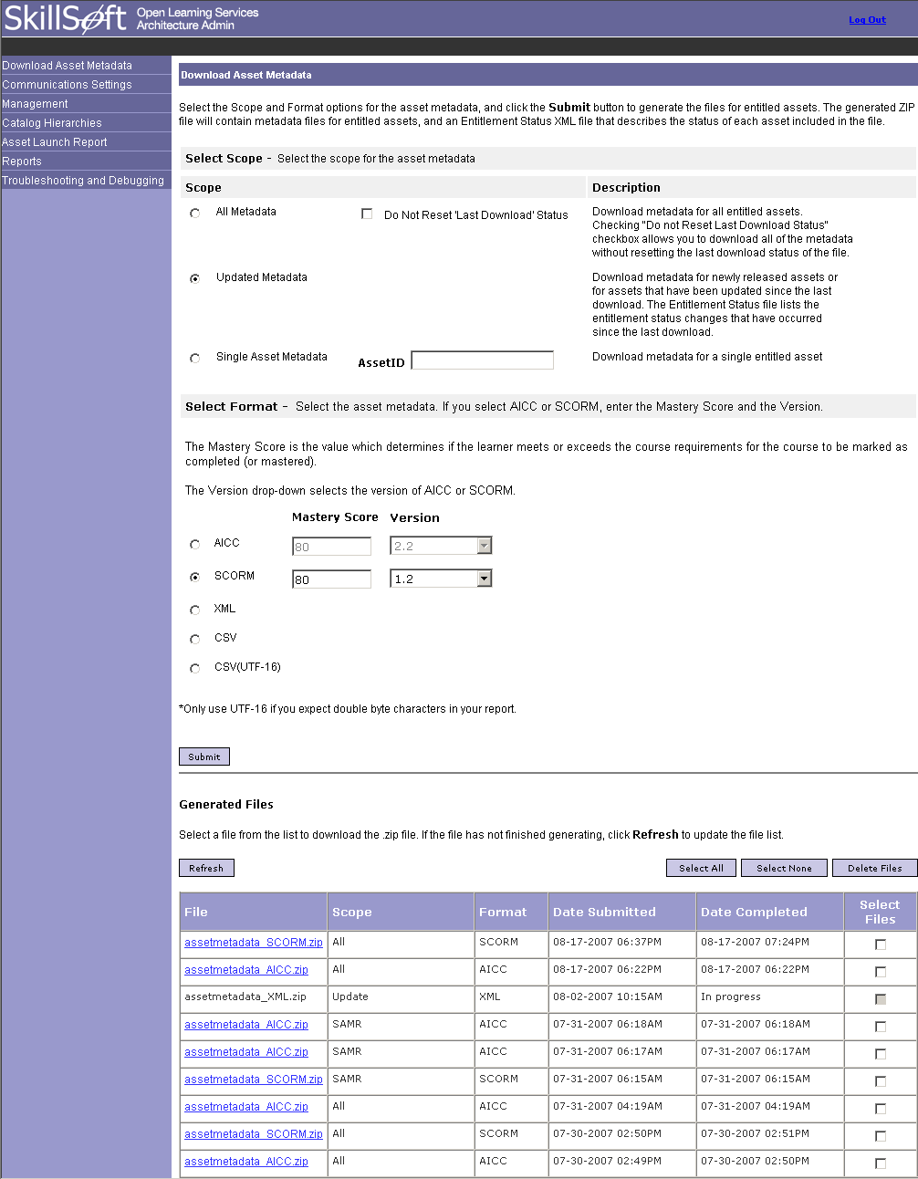Choose the Single Asset Metadata scope

pyautogui.click(x=194, y=358)
